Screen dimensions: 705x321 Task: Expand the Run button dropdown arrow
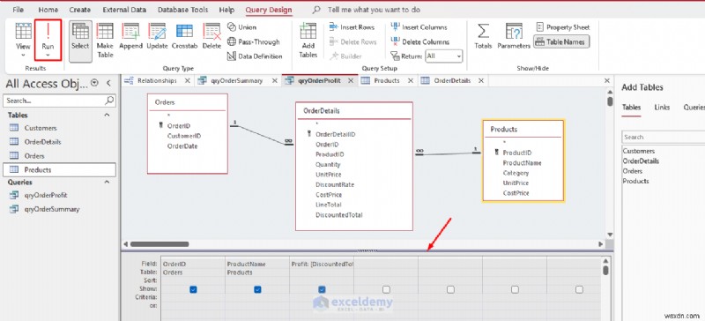(48, 55)
